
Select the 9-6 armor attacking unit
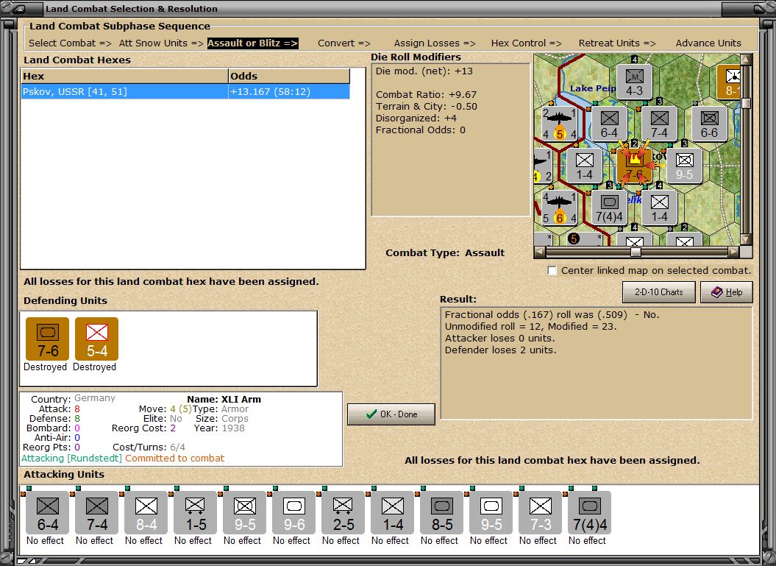click(x=294, y=513)
